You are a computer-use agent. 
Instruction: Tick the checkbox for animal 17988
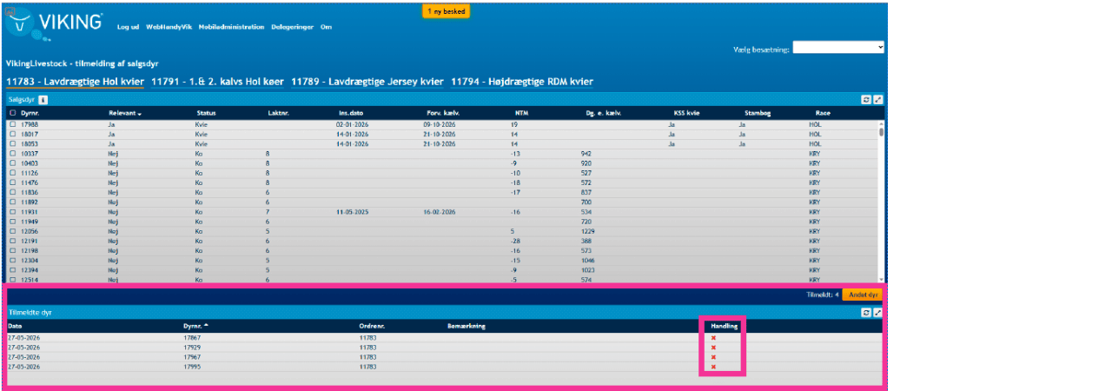12,125
